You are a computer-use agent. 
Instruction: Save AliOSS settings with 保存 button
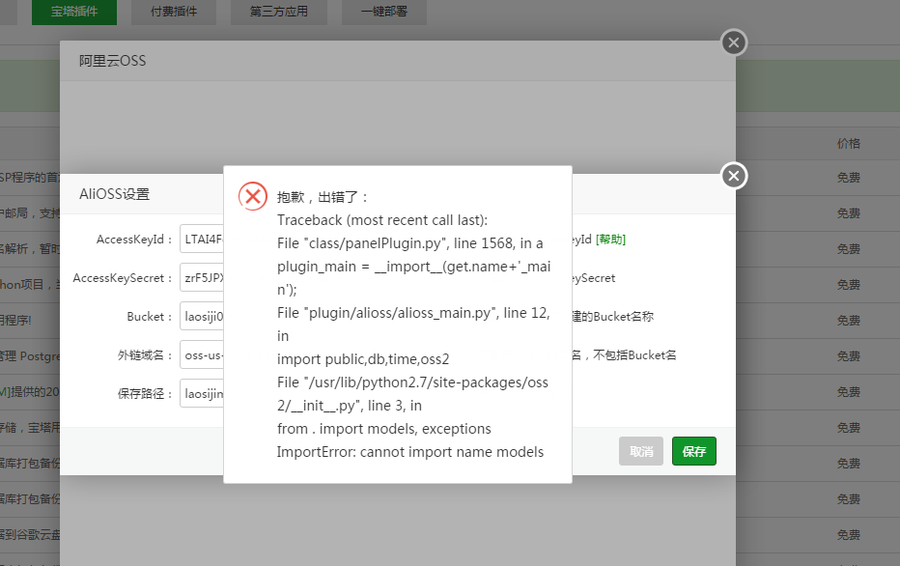[x=694, y=451]
